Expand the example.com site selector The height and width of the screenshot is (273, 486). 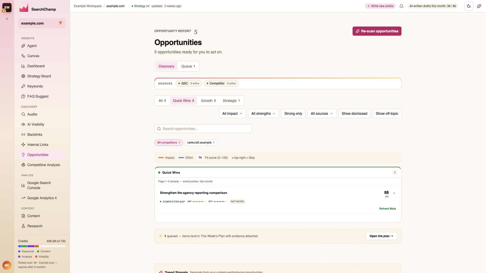click(42, 23)
